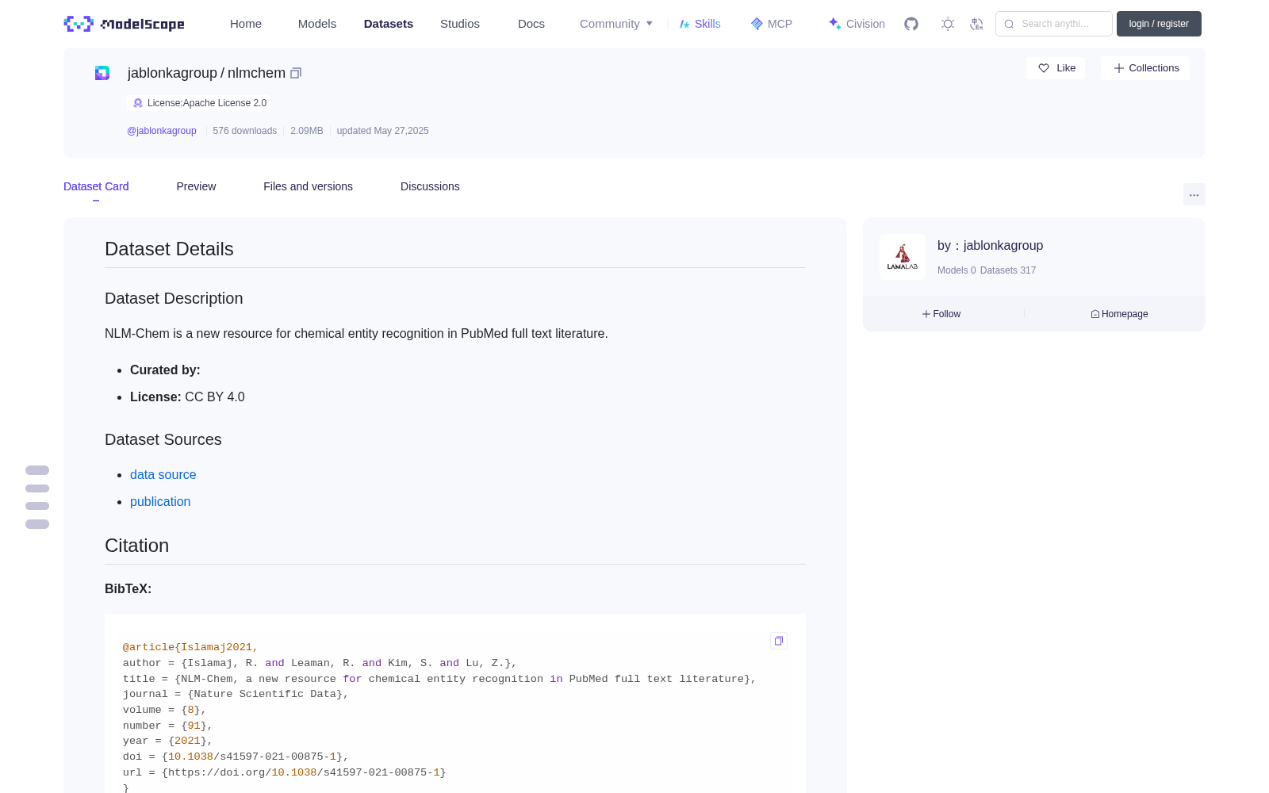
Task: Expand the Community dropdown menu
Action: tap(616, 24)
